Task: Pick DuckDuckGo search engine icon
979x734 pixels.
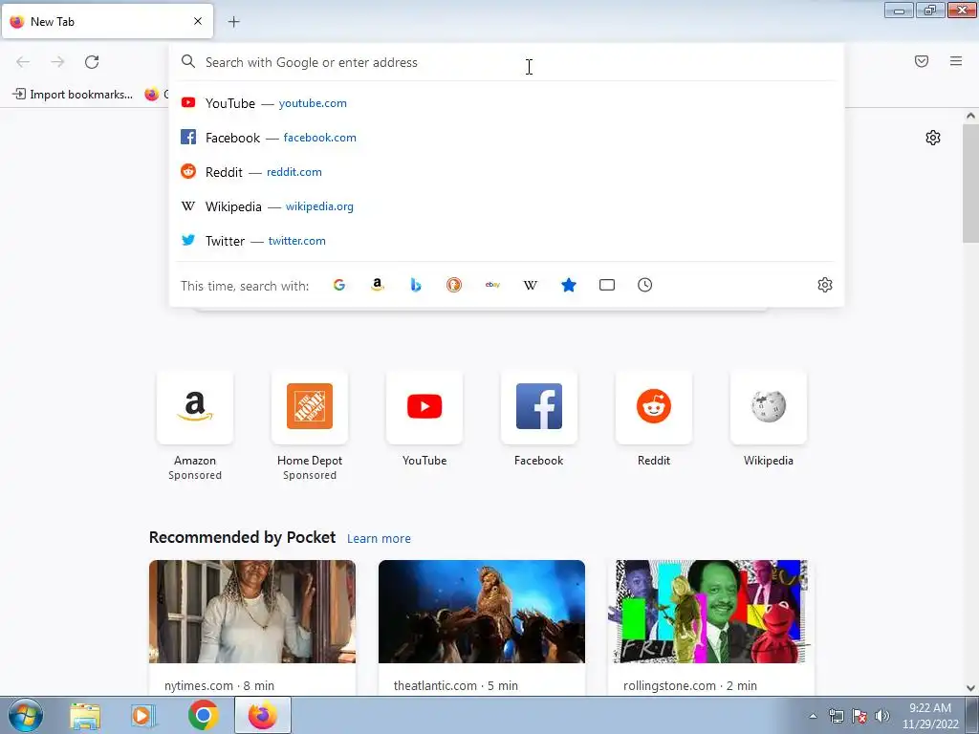Action: (x=454, y=285)
